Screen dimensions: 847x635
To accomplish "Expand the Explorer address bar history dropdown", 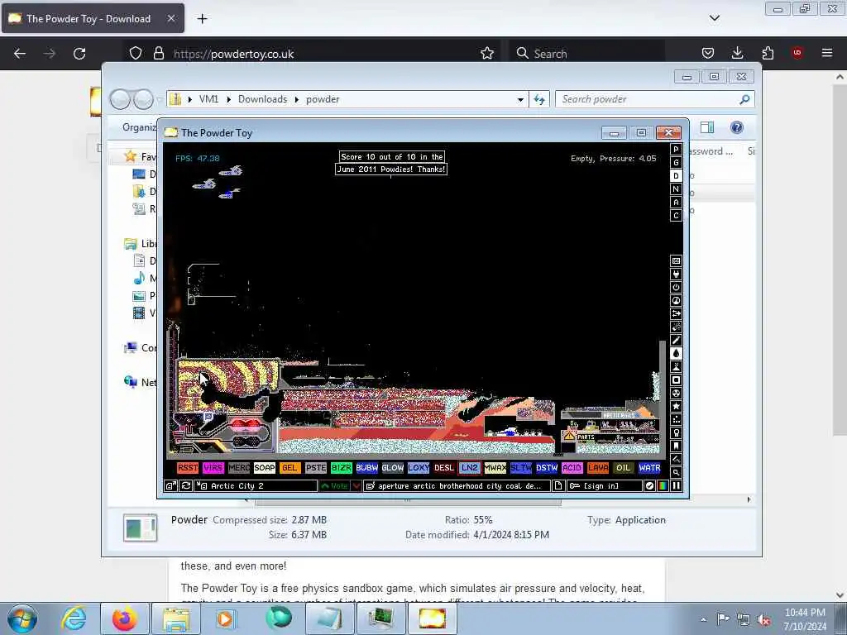I will [x=520, y=99].
